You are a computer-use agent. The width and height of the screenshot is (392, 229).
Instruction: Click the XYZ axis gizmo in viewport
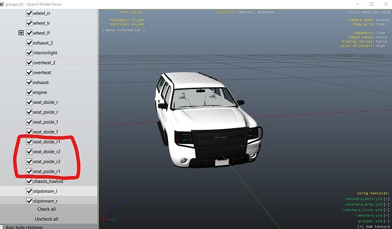(106, 216)
